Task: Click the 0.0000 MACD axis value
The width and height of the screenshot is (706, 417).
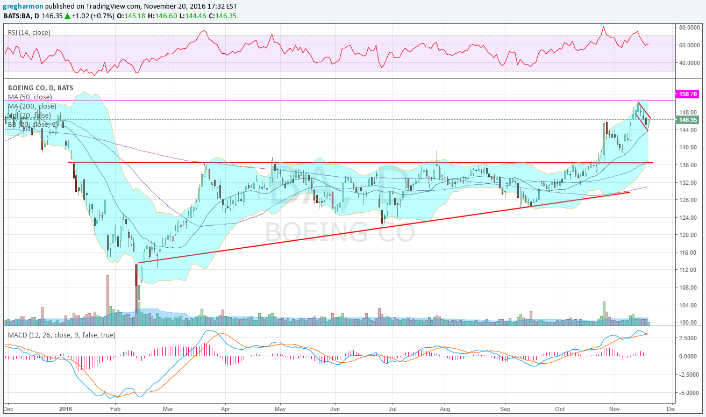Action: [689, 356]
